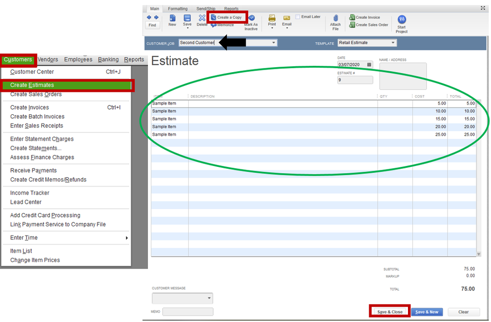Open the Vendors menu
This screenshot has height=322, width=491.
[x=48, y=59]
